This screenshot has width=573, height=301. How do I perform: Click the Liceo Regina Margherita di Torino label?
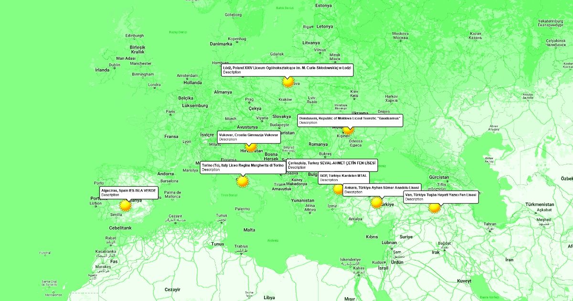click(x=243, y=167)
